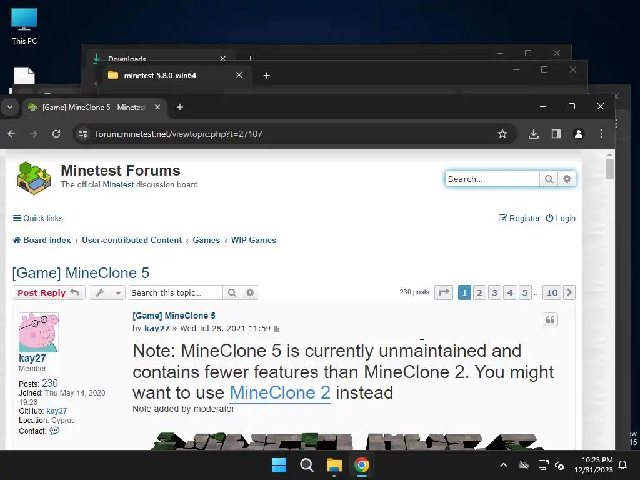
Task: Open taskbar Search
Action: 306,465
